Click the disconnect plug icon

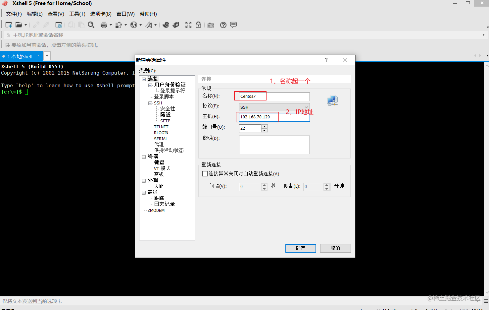point(46,25)
